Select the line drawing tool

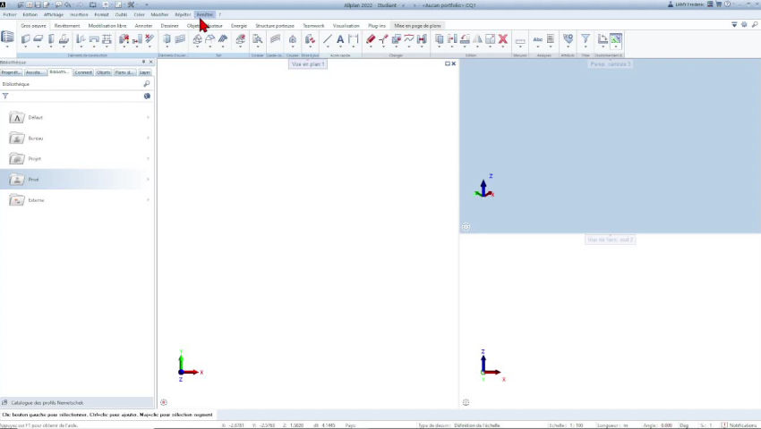(x=327, y=39)
